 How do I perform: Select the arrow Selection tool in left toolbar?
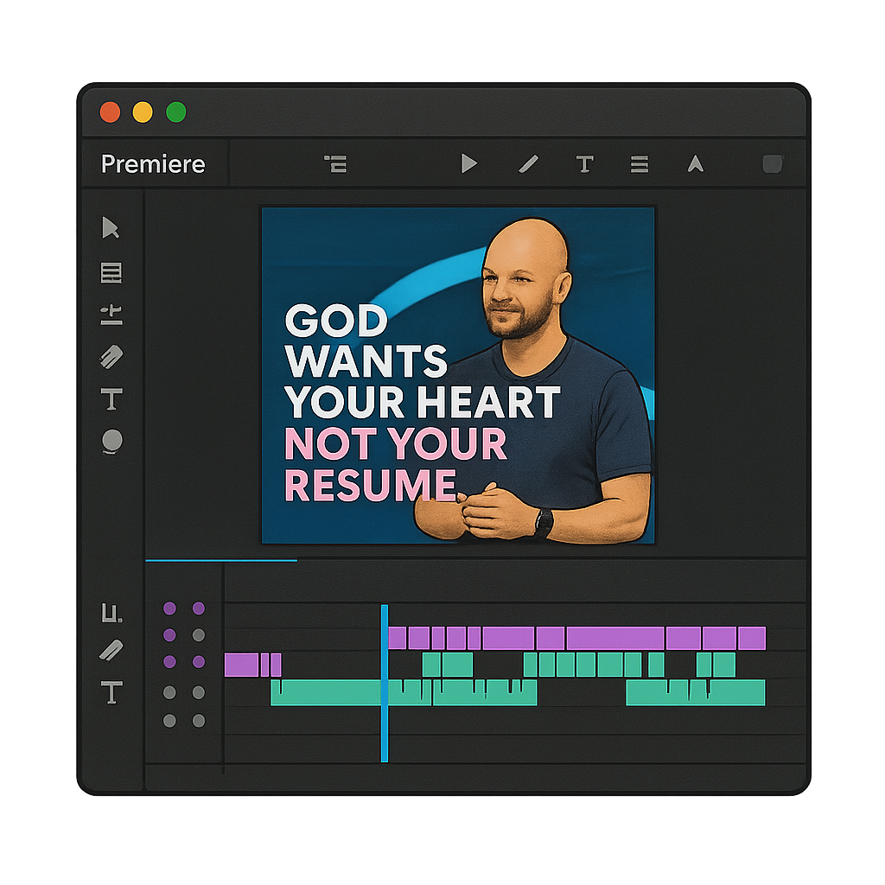point(111,228)
